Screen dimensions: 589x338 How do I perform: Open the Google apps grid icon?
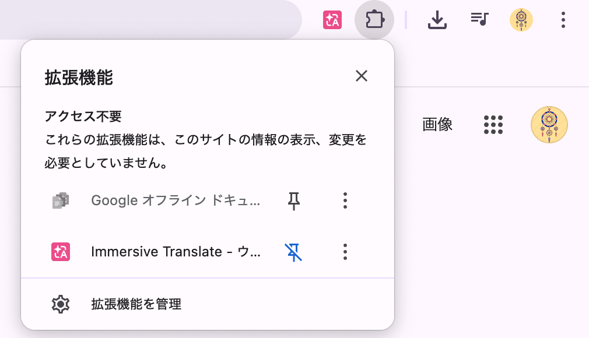pos(493,124)
